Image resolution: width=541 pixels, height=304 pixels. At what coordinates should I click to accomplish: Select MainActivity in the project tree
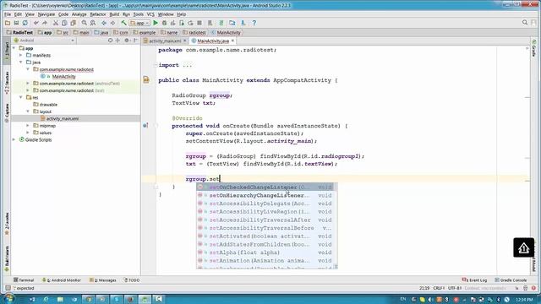tap(64, 77)
